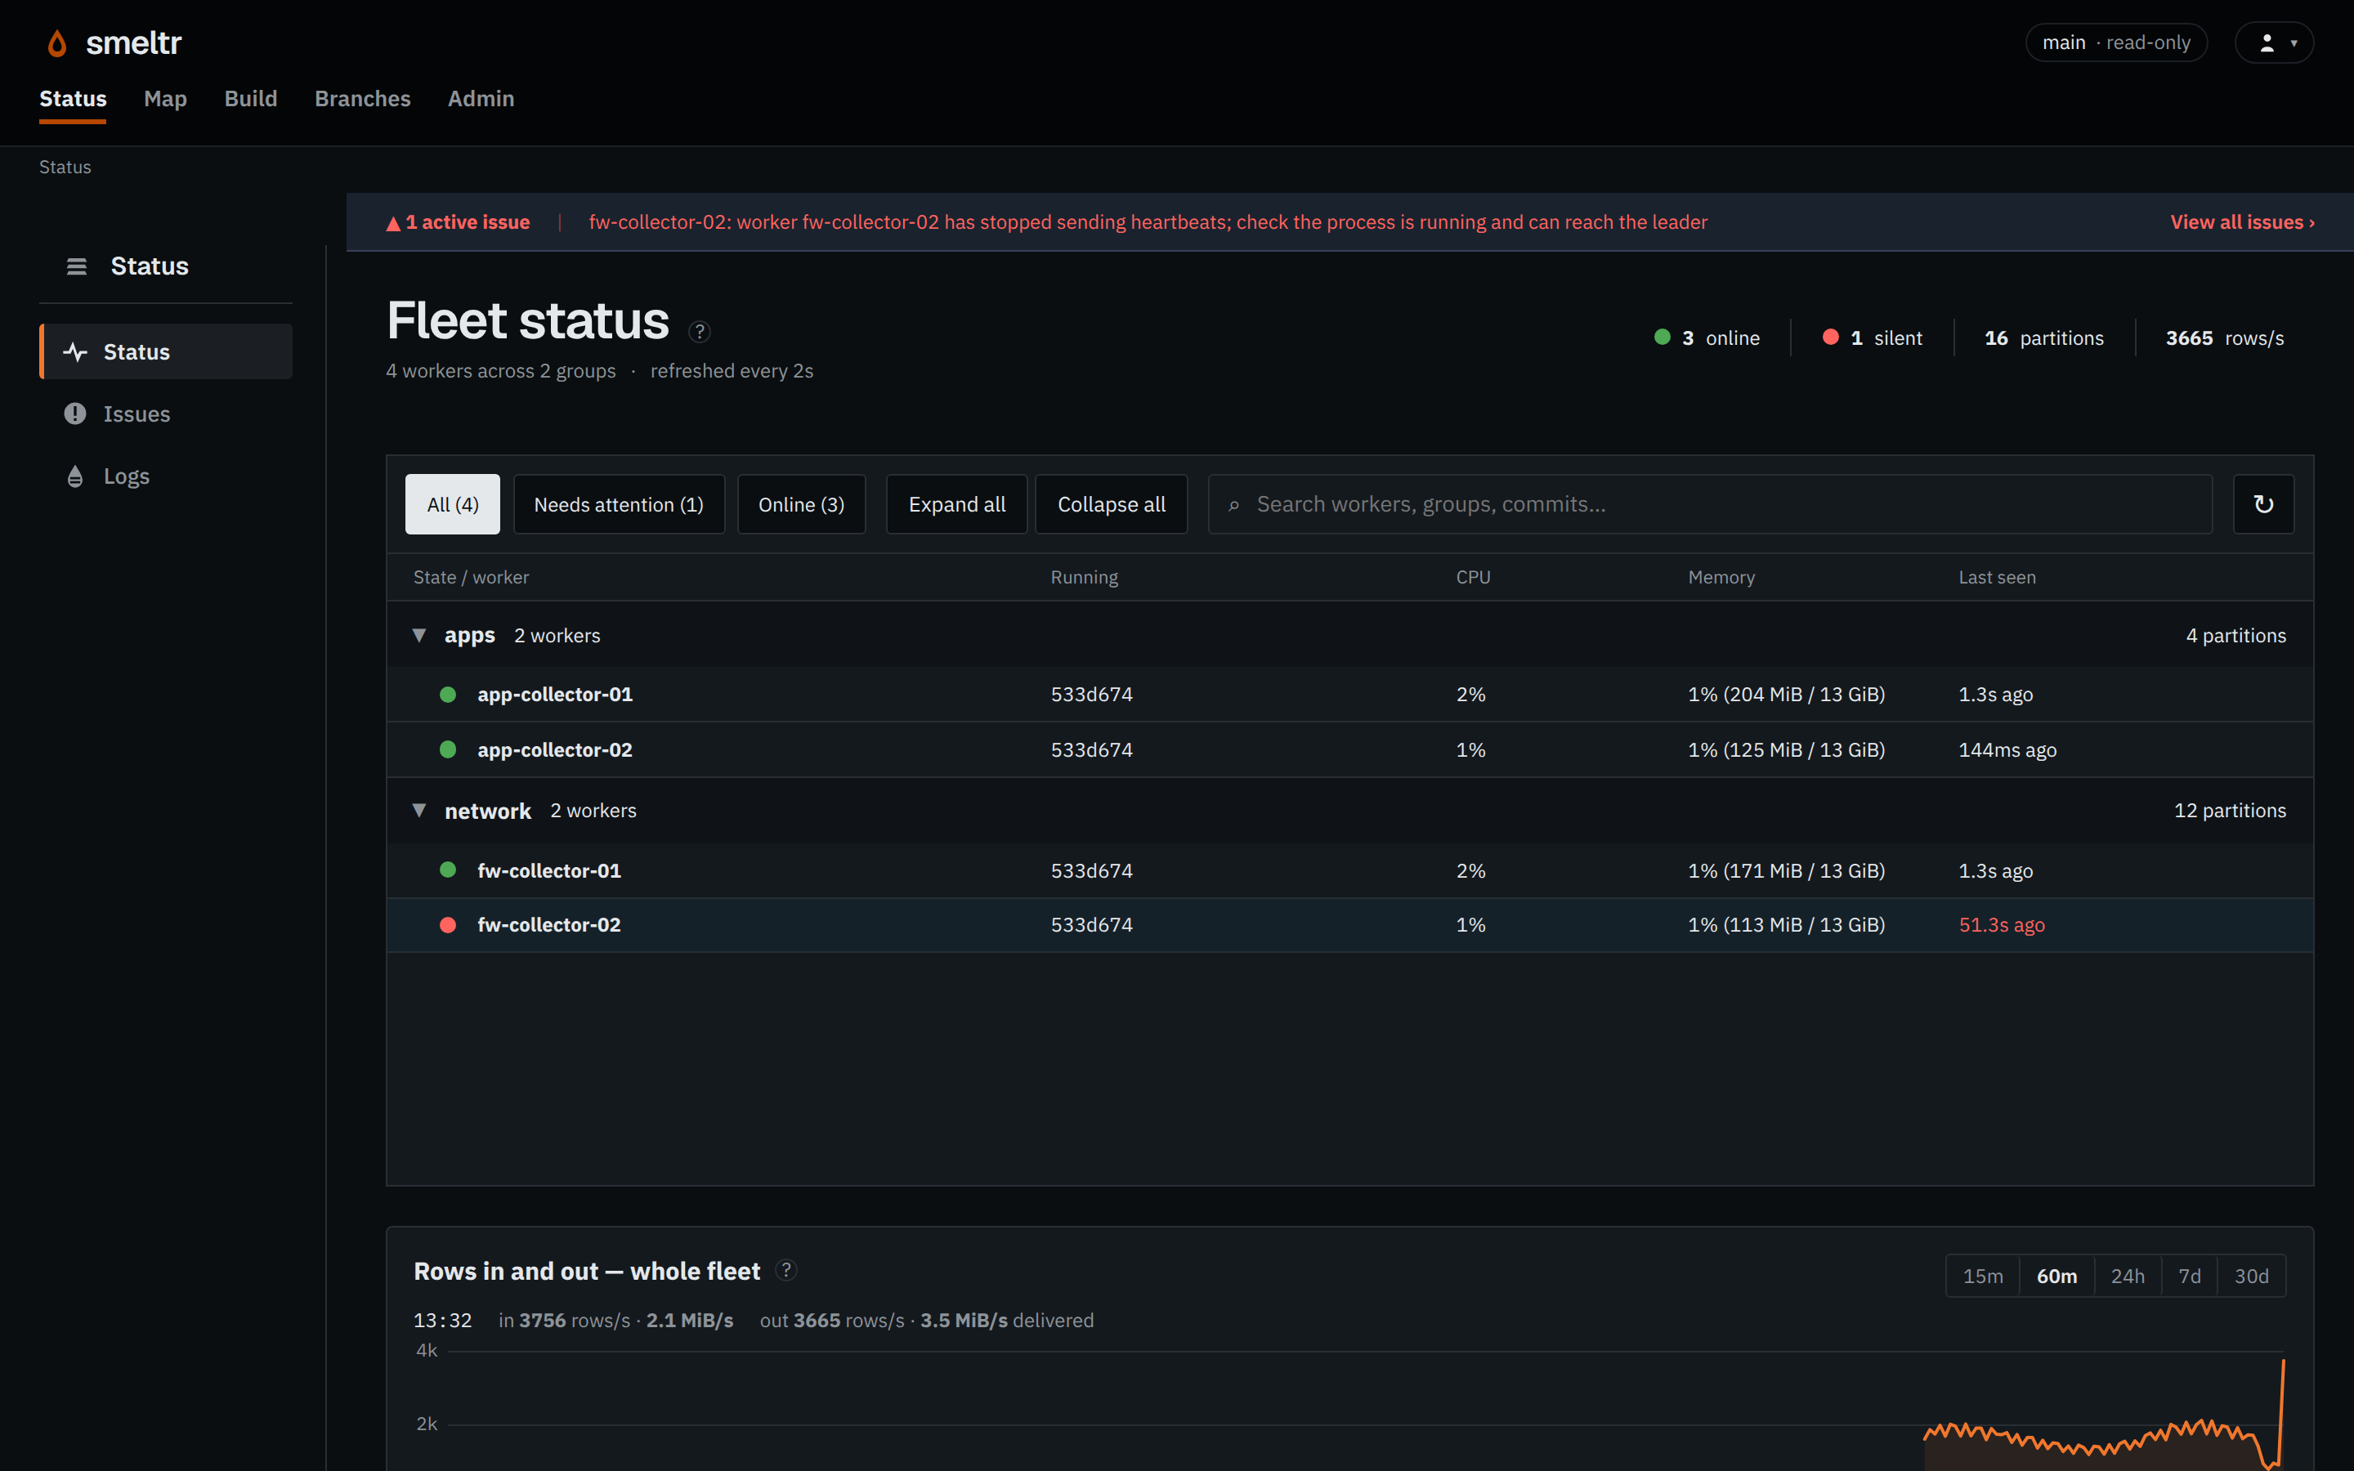Click the help icon beside Fleet status
Screen dimensions: 2354x1471
coord(700,332)
